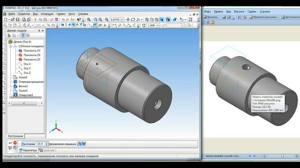This screenshot has width=300, height=168.
Task: Select Отверстие1 in the model tree
Action: point(26,95)
